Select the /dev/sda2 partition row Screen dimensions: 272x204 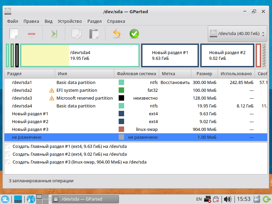136,90
